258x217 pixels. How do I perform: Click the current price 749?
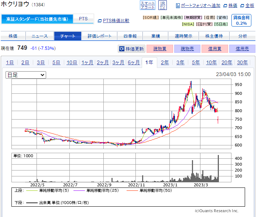22,48
